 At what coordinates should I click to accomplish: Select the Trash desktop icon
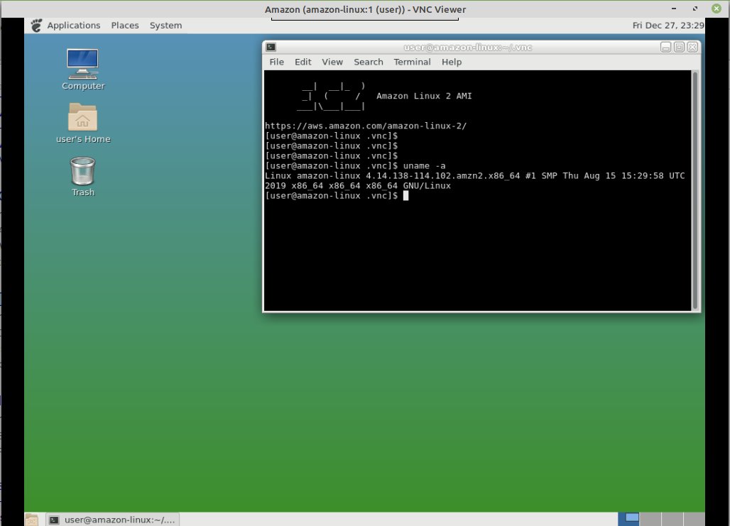click(x=82, y=177)
